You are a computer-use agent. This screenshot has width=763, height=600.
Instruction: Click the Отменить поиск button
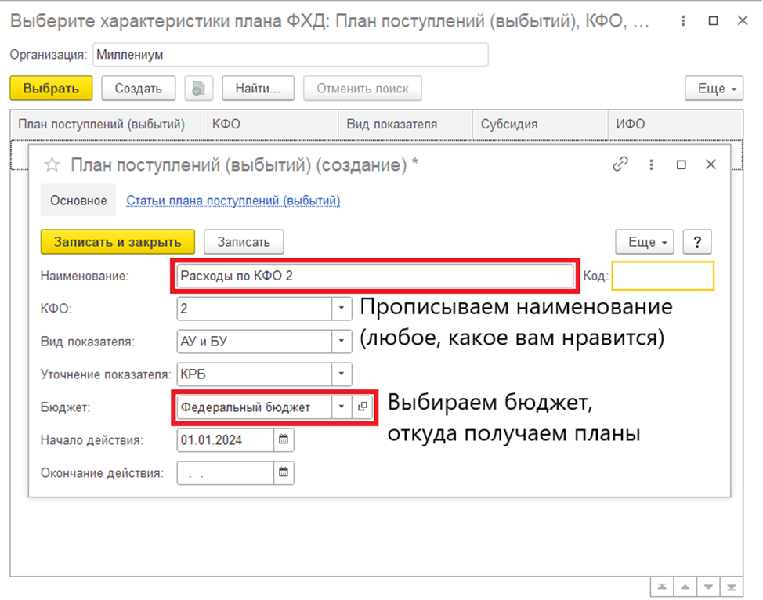pyautogui.click(x=363, y=89)
